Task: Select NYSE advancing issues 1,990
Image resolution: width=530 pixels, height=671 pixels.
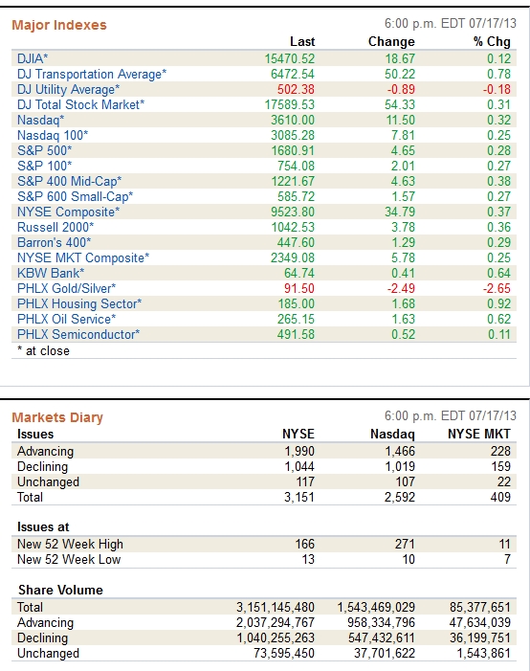Action: click(x=299, y=451)
